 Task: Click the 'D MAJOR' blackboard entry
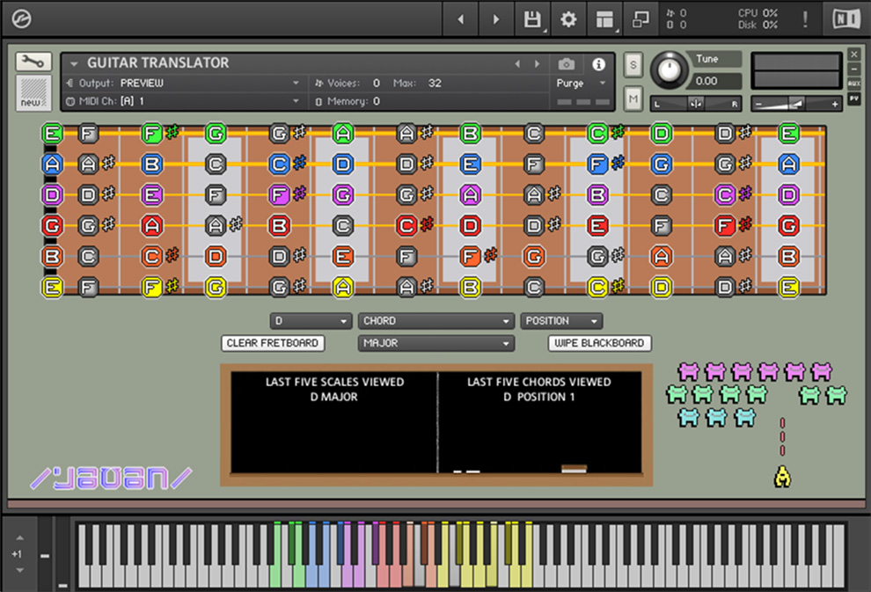click(333, 397)
